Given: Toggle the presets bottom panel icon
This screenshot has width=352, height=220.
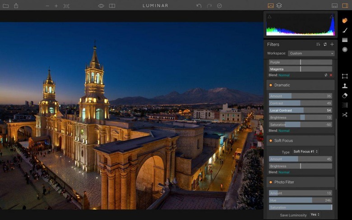Looking at the screenshot, I should [x=335, y=6].
